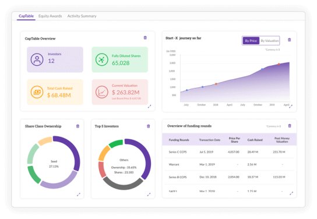The height and width of the screenshot is (219, 317).
Task: Delete the Top 5 Investors widget
Action: [149, 126]
